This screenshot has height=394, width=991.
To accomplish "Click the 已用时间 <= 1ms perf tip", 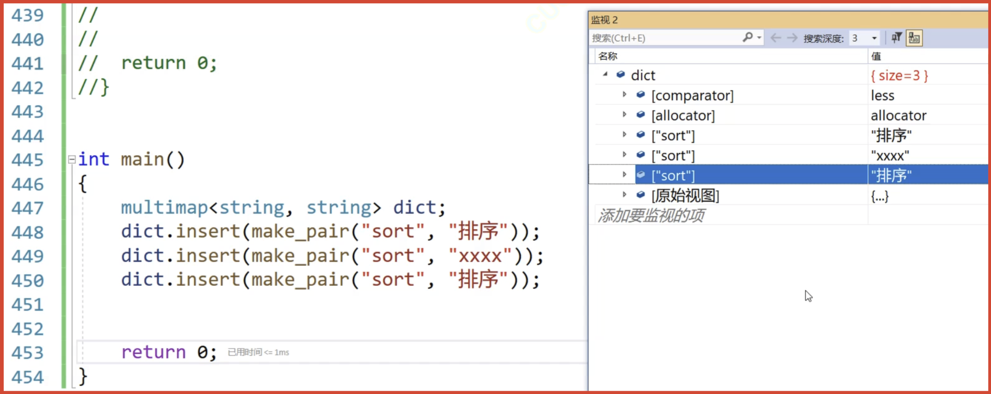I will [x=258, y=352].
